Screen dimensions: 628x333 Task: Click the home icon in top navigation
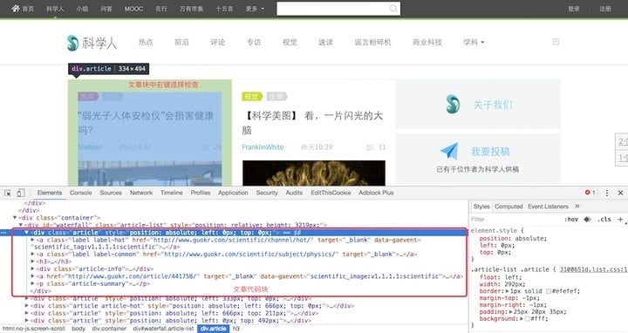tap(15, 9)
